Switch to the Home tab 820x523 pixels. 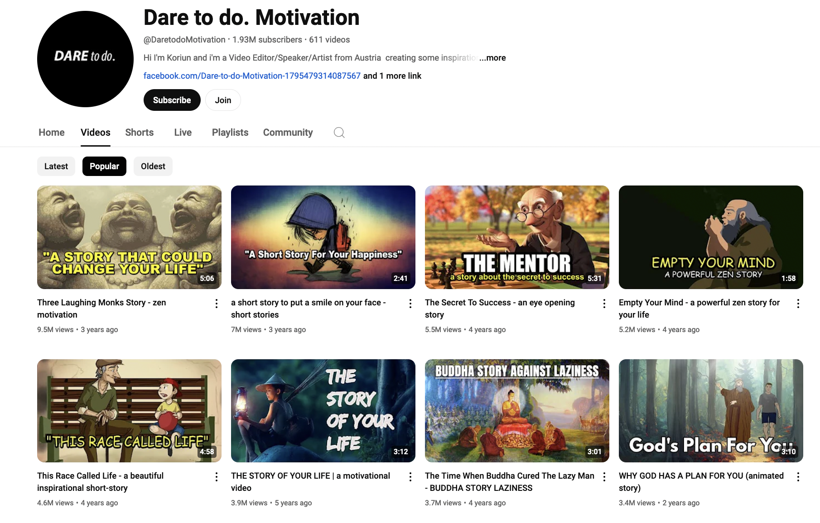pyautogui.click(x=52, y=133)
